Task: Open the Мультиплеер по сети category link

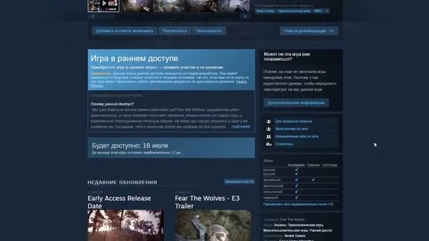Action: click(292, 129)
